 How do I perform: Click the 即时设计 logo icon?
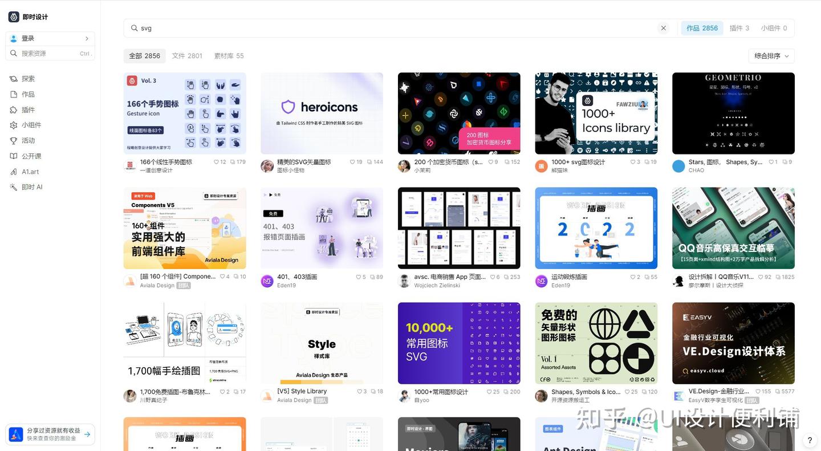(14, 17)
